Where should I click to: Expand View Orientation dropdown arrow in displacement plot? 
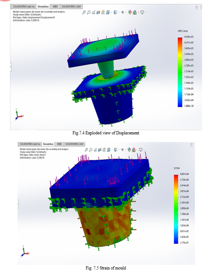[x=111, y=13]
